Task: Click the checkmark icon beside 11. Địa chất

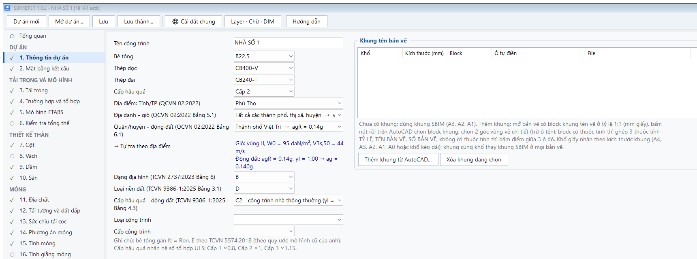Action: [x=12, y=200]
